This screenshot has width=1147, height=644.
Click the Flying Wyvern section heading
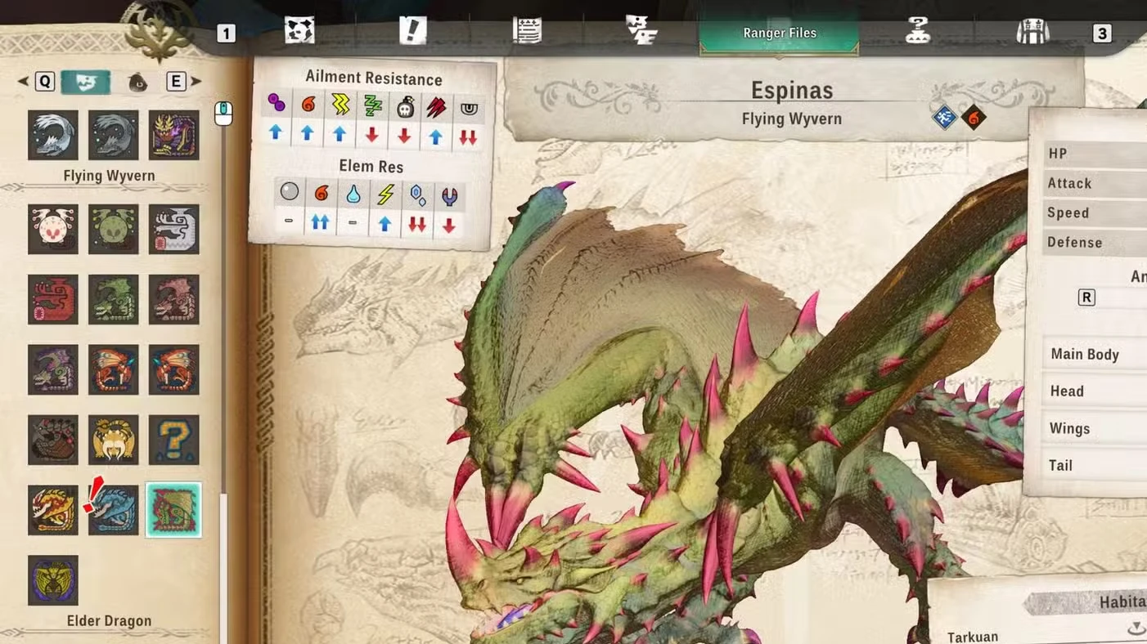coord(109,176)
